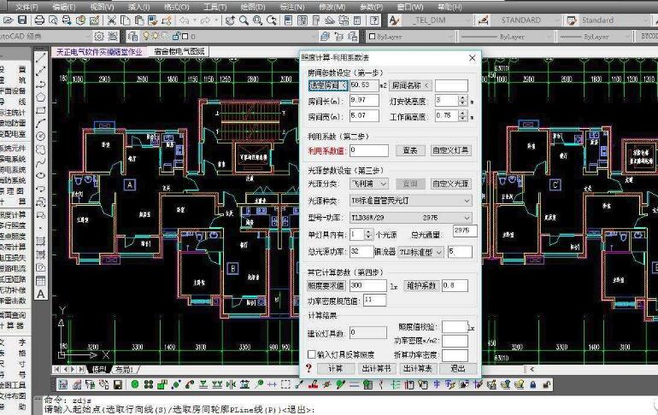This screenshot has width=658, height=415.
Task: Switch to 宿舍楼电气图纸 drawing tab
Action: [179, 51]
